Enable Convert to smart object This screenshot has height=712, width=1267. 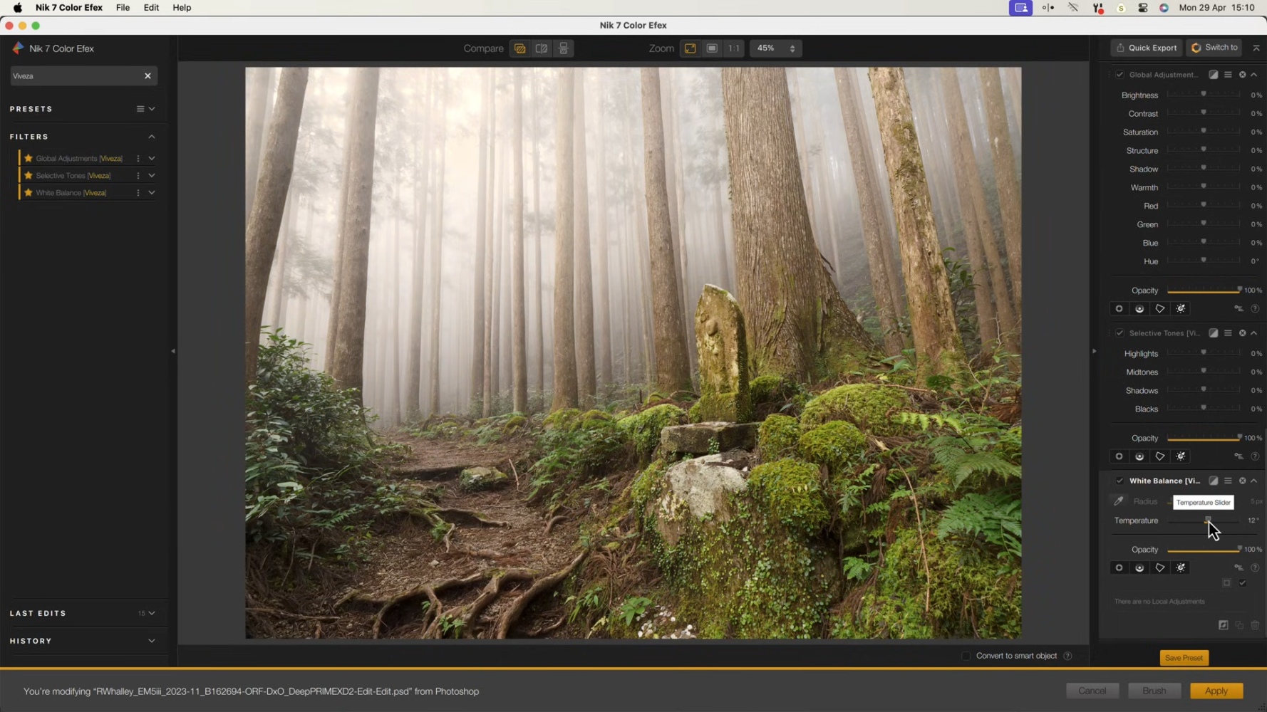click(966, 656)
